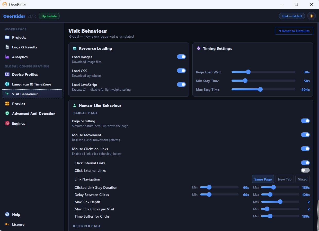Click the Min Stay Time slider
This screenshot has width=319, height=231.
(x=263, y=81)
